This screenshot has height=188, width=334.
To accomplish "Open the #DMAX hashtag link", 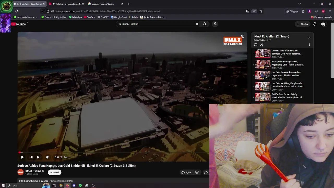I will pyautogui.click(x=69, y=181).
